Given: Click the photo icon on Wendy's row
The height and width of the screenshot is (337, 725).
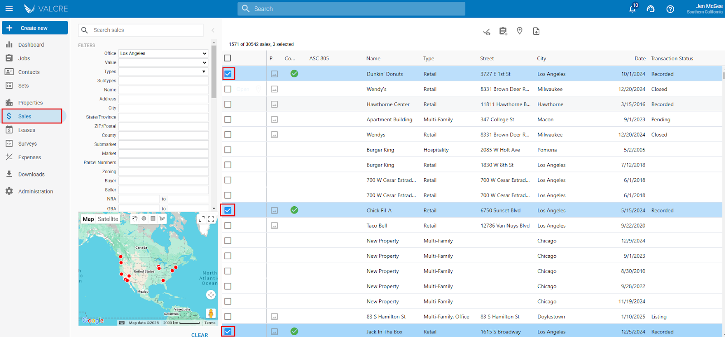Looking at the screenshot, I should (274, 89).
